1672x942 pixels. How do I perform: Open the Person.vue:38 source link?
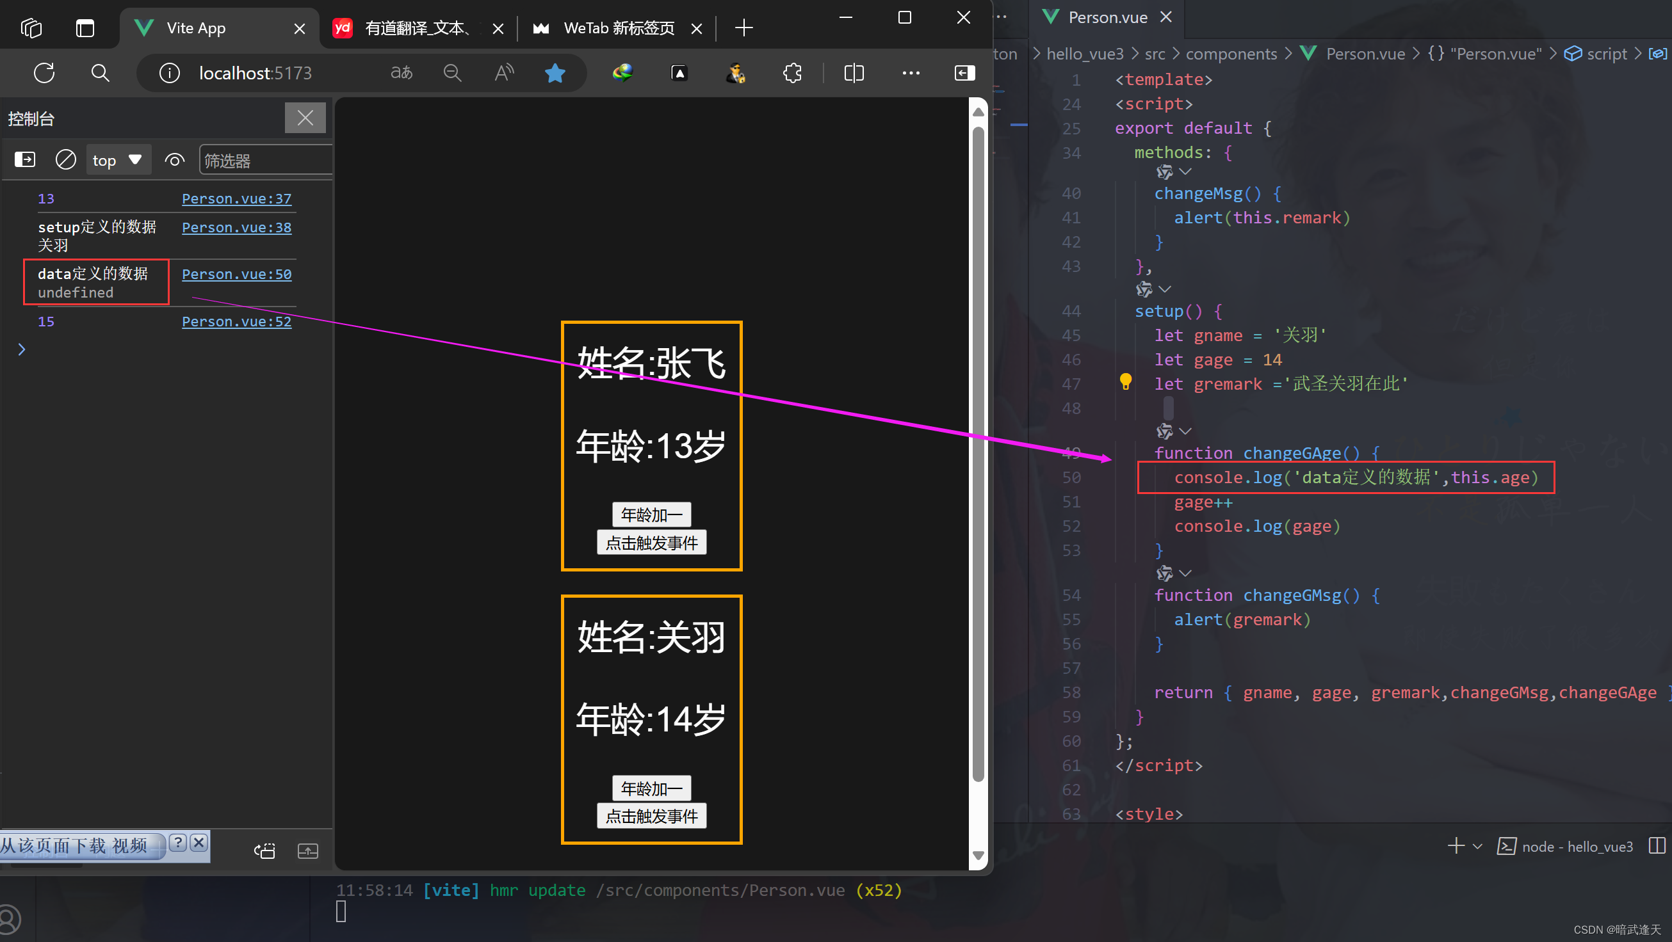pos(236,227)
